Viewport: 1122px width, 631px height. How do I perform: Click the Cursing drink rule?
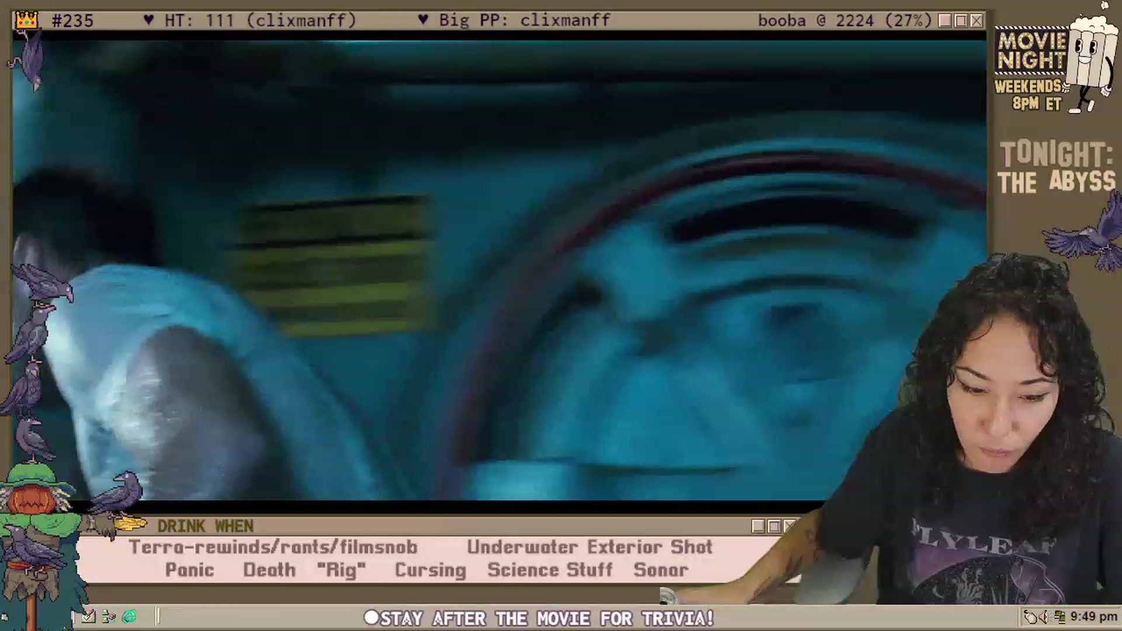431,570
